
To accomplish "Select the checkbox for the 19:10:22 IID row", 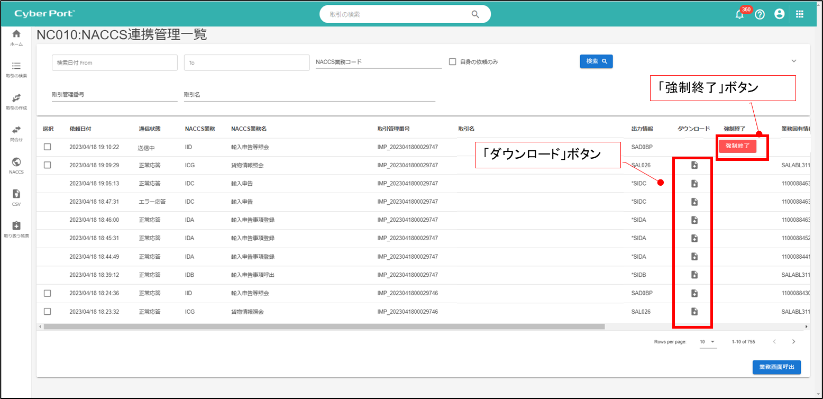I will click(x=47, y=147).
